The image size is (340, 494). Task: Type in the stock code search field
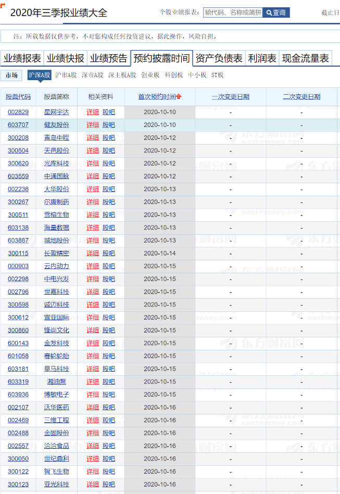pyautogui.click(x=233, y=12)
